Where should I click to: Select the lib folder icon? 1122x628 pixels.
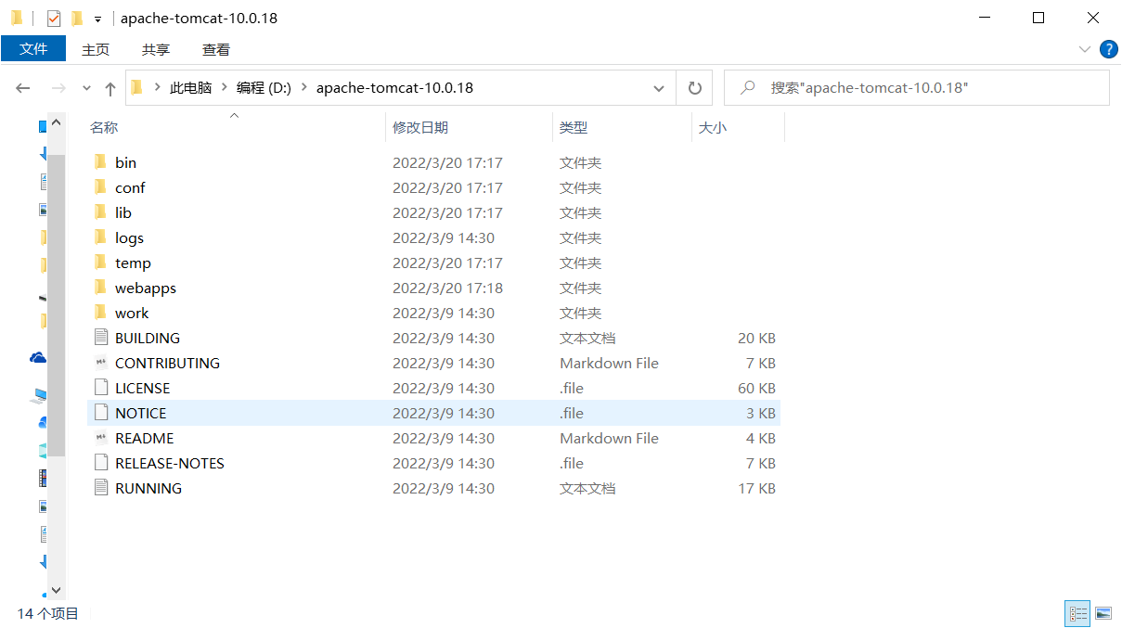pyautogui.click(x=100, y=211)
